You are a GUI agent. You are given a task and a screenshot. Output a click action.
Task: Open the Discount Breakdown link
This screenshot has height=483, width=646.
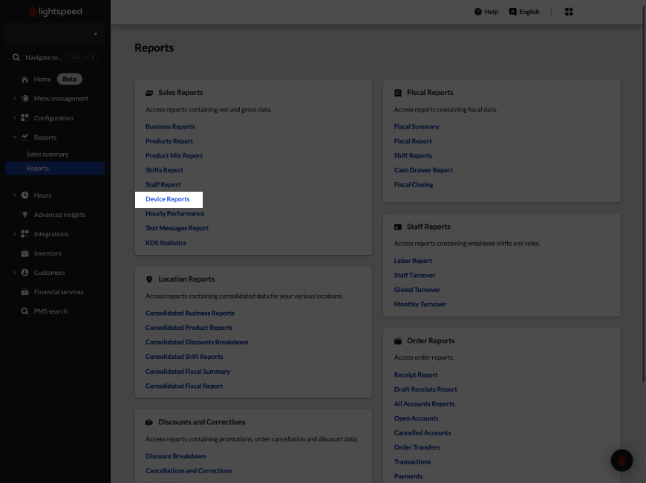(x=175, y=456)
